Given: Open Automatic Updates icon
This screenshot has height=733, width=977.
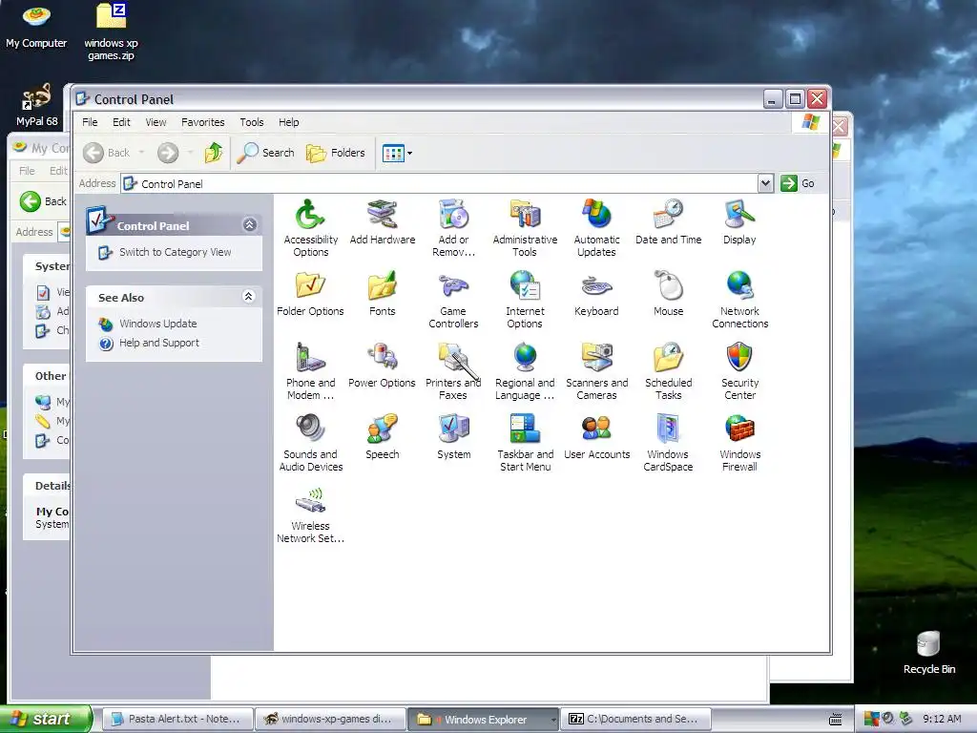Looking at the screenshot, I should pyautogui.click(x=596, y=227).
